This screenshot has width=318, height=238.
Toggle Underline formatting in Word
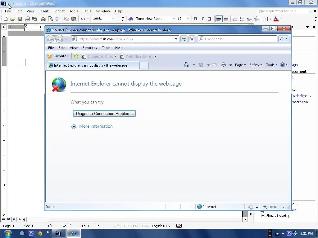click(x=210, y=19)
